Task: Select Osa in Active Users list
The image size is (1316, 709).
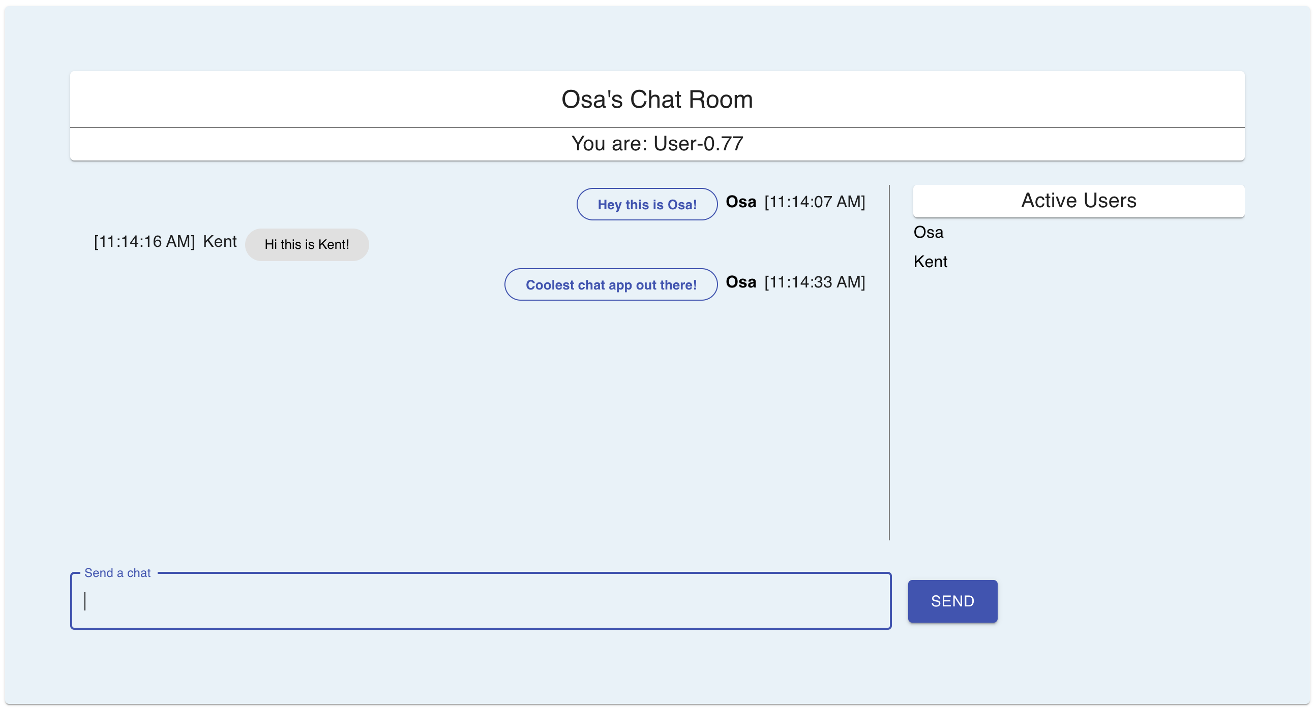Action: (x=928, y=232)
